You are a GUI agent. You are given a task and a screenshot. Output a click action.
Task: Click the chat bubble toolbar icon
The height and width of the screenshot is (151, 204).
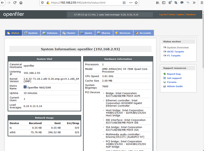coord(182,3)
